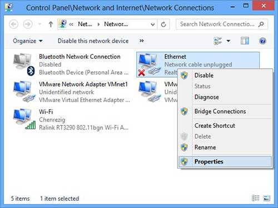Viewport: 278px width, 208px height.
Task: Select the VMware Network Adapter VMnet1 icon
Action: (x=24, y=92)
